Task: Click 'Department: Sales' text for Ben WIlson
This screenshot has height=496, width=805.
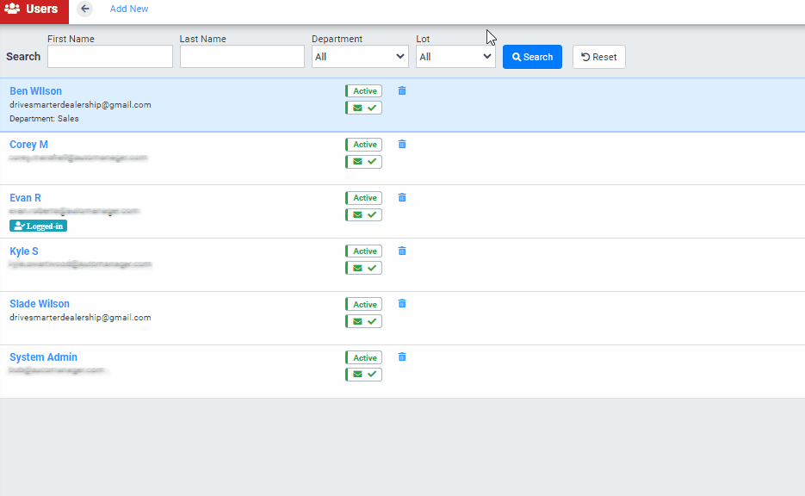Action: [44, 119]
